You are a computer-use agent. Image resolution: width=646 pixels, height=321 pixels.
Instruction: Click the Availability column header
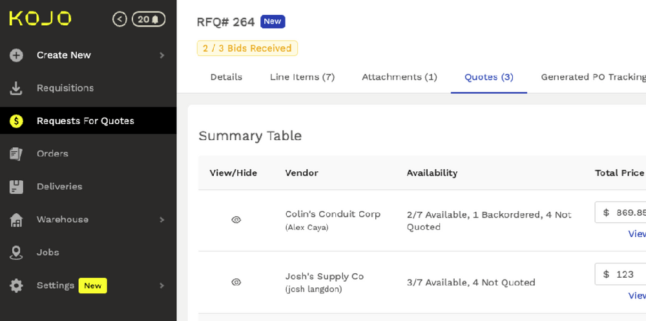(432, 173)
